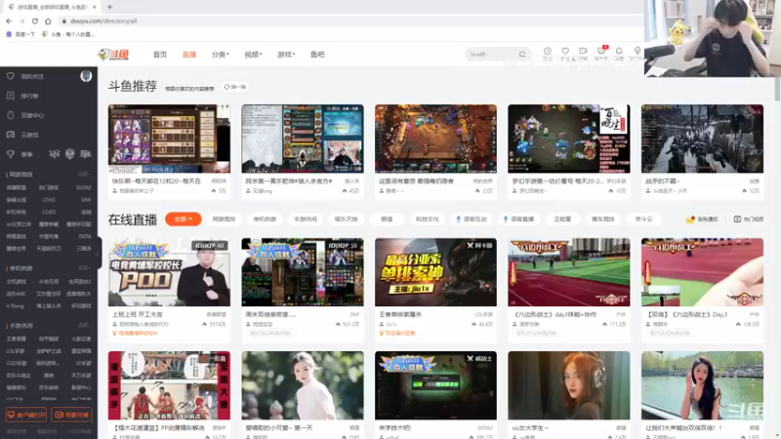Expand 全部 under 网游竞技 section
781x439 pixels.
[84, 175]
